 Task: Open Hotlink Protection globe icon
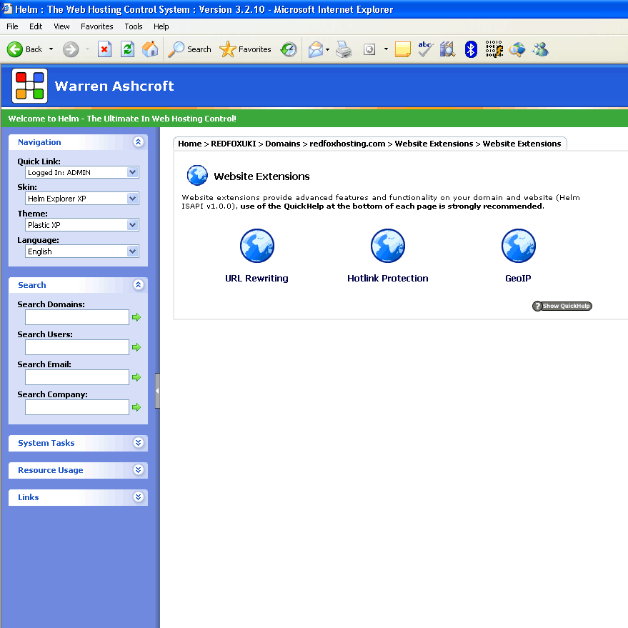coord(388,246)
